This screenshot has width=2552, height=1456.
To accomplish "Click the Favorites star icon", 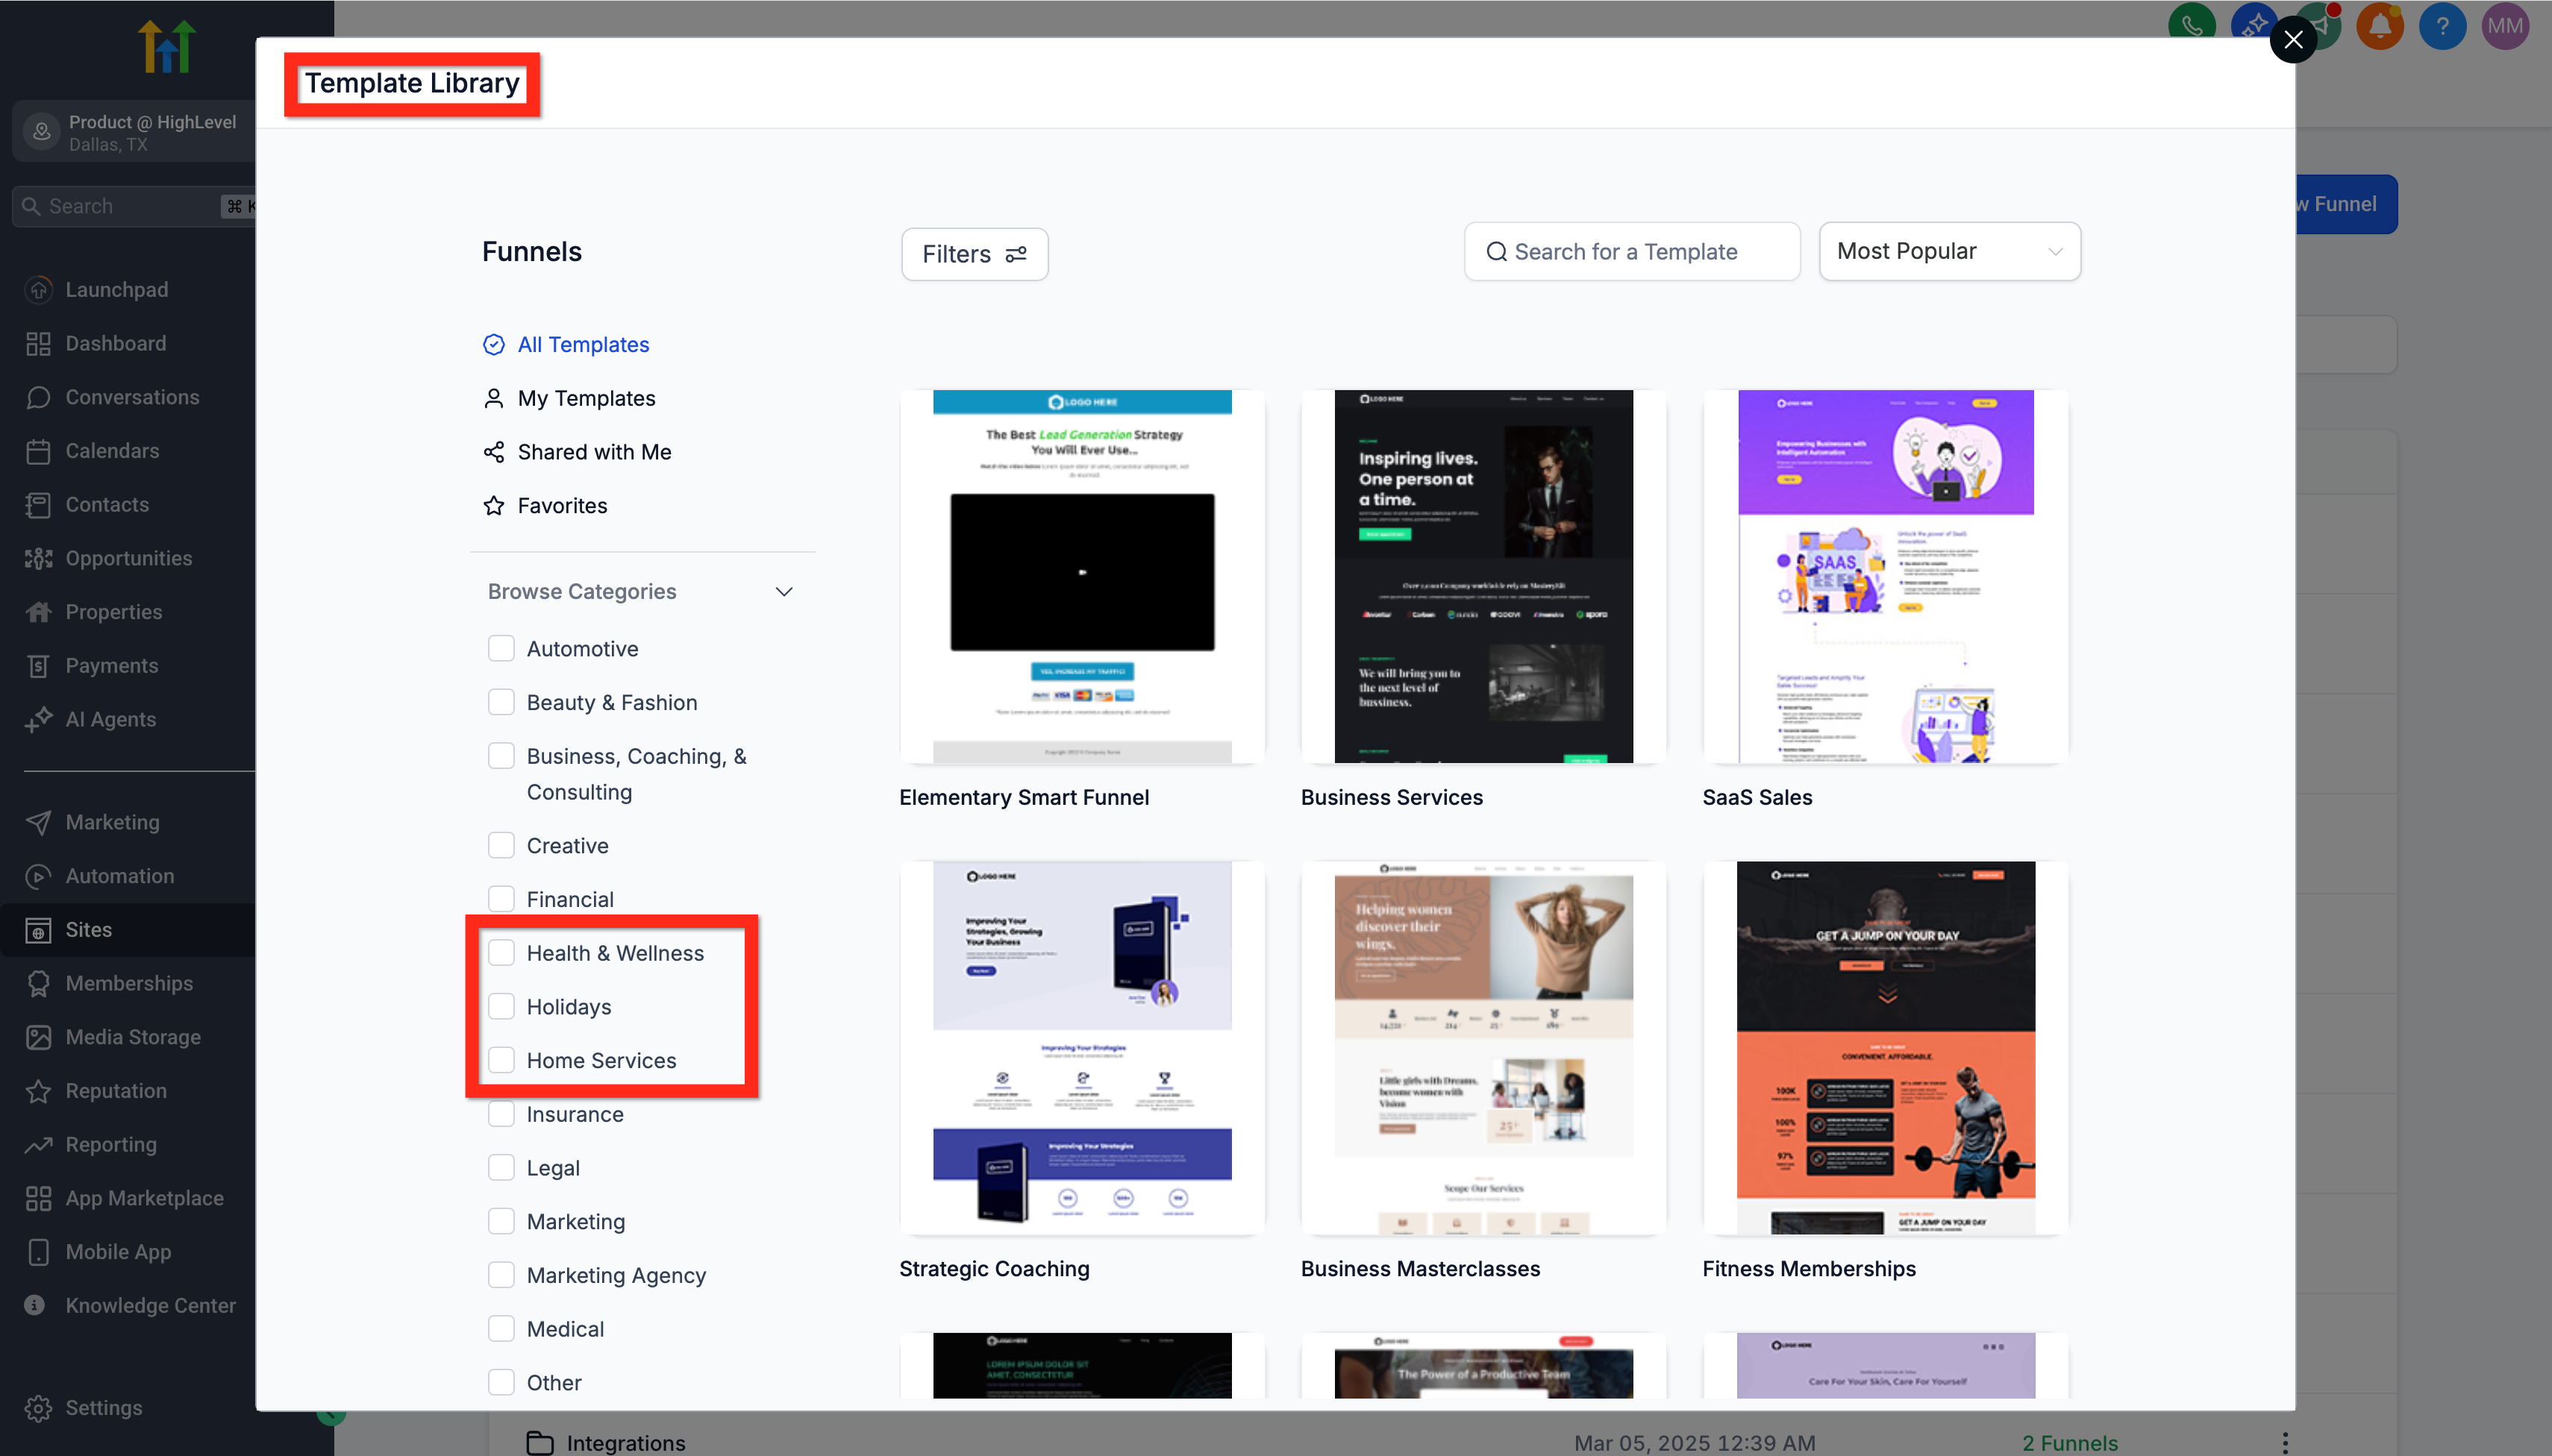I will coord(494,506).
